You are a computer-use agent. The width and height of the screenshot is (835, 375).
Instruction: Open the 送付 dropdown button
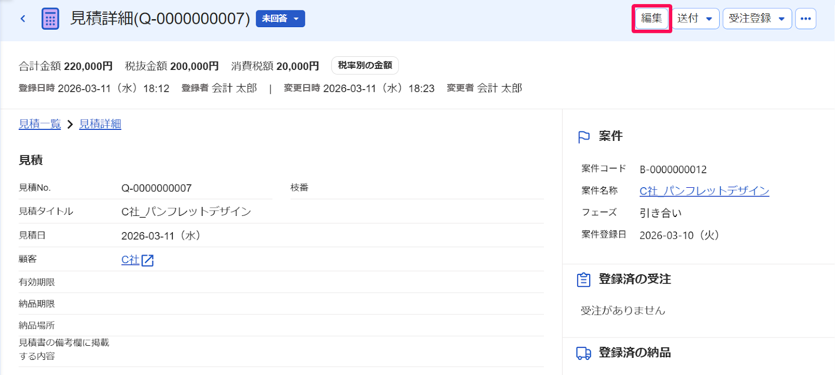coord(696,18)
